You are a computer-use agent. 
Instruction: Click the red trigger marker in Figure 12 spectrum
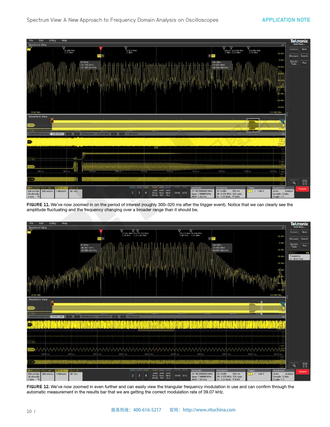click(x=101, y=231)
